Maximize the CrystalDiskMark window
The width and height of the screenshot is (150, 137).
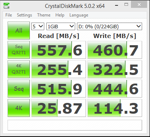(x=126, y=5)
